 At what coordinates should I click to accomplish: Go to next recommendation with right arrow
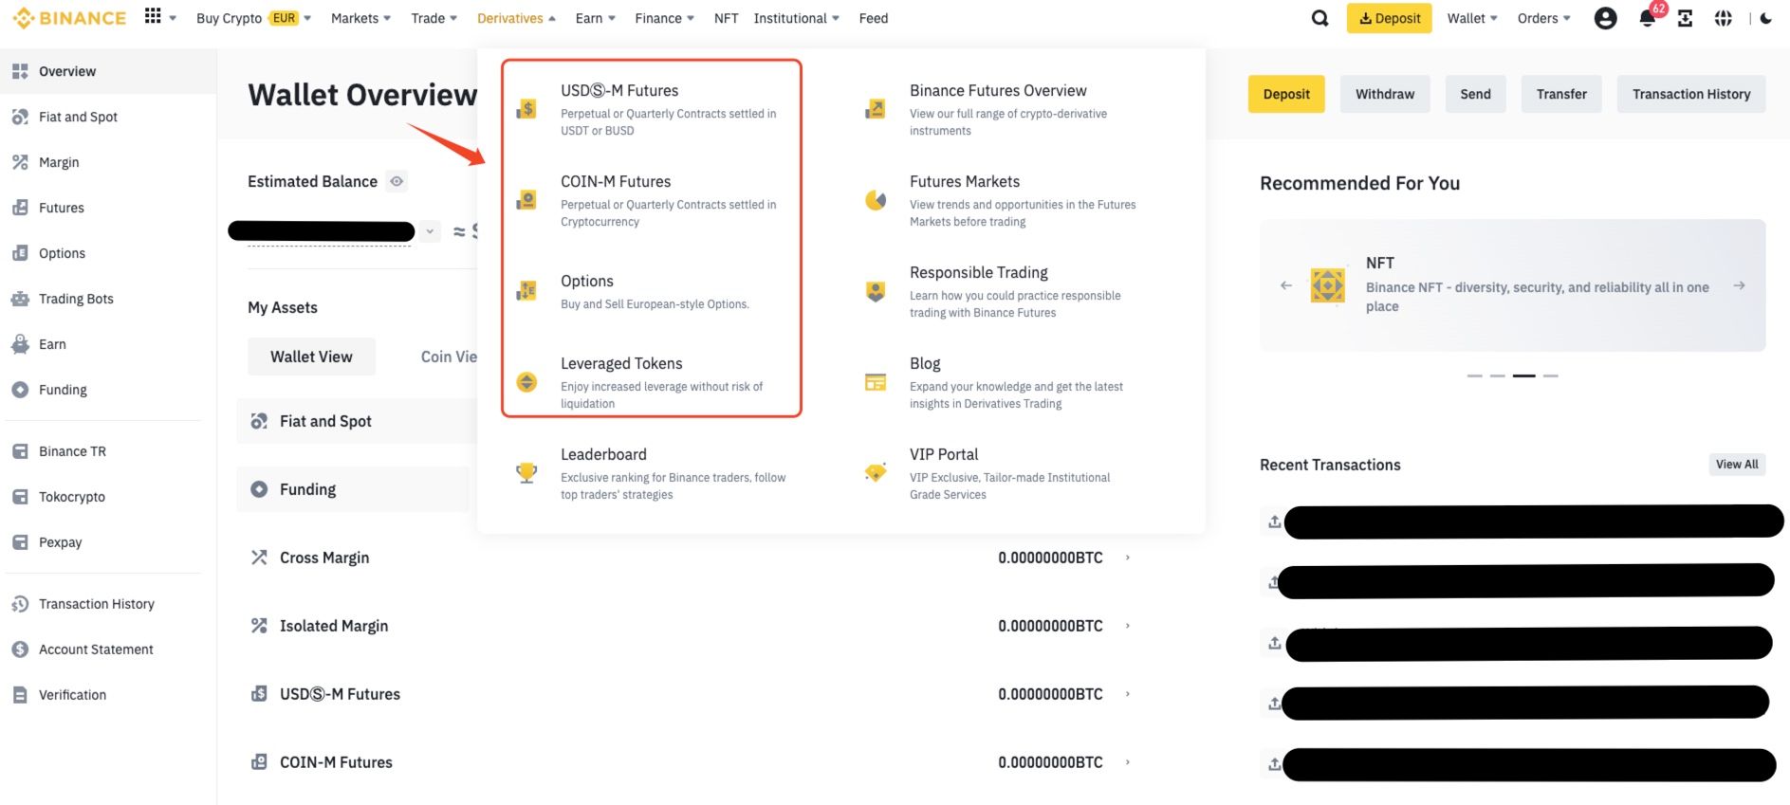1739,285
